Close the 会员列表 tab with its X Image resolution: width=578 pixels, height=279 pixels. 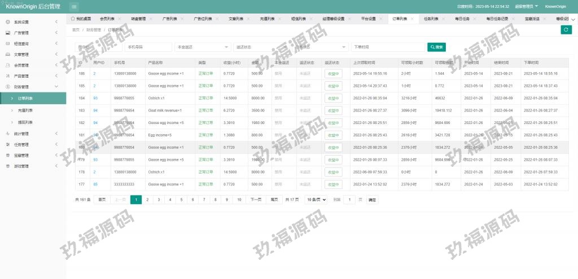tap(119, 19)
